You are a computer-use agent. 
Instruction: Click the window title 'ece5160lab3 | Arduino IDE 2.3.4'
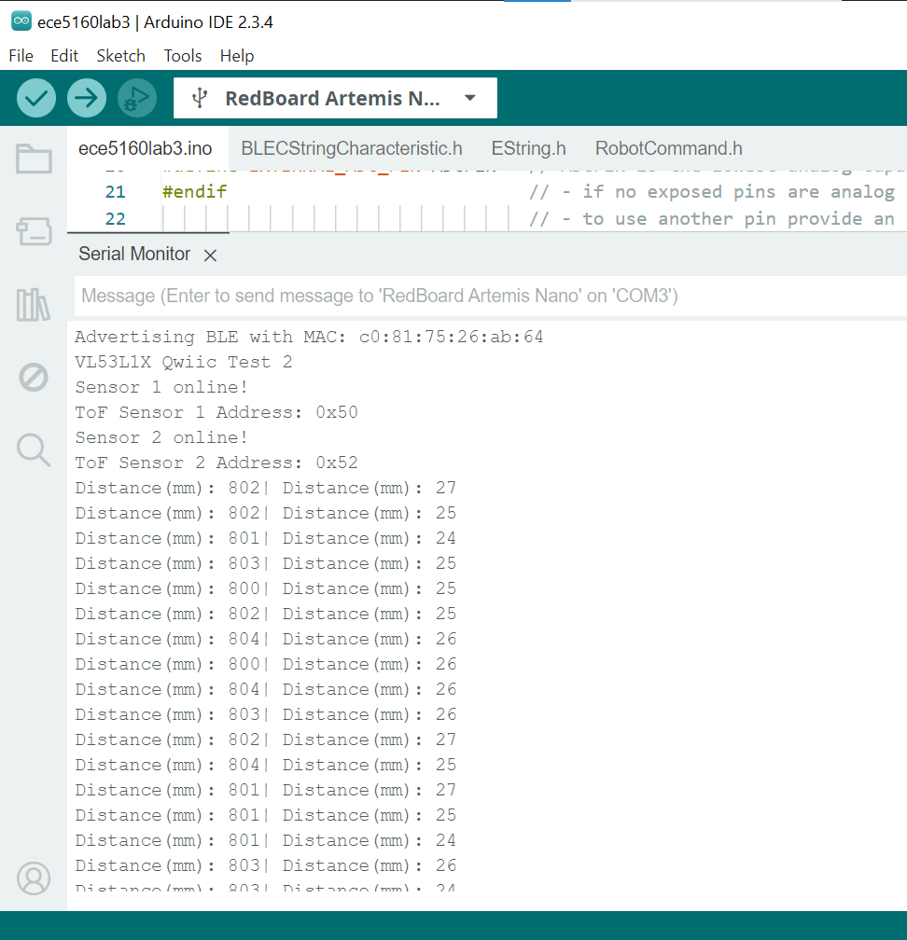point(155,22)
